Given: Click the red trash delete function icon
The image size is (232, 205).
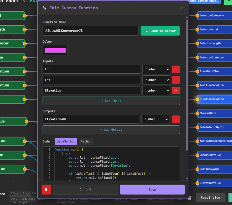Looking at the screenshot, I should 46,190.
